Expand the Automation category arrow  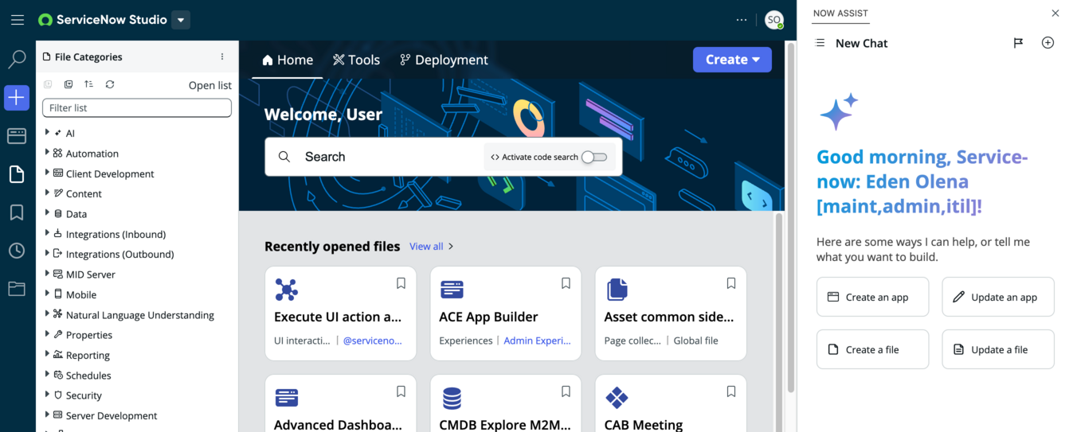click(x=47, y=153)
